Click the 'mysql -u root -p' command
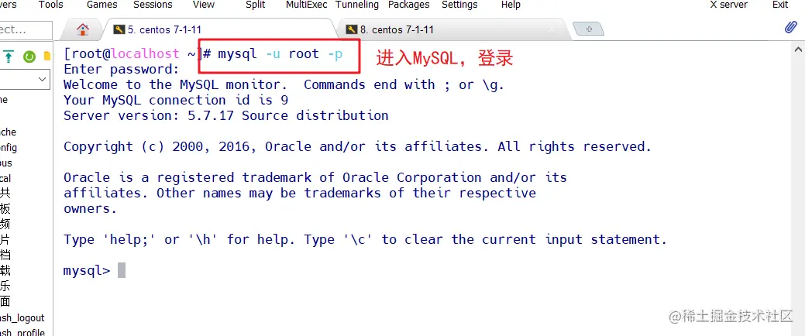This screenshot has height=336, width=805. (x=280, y=54)
